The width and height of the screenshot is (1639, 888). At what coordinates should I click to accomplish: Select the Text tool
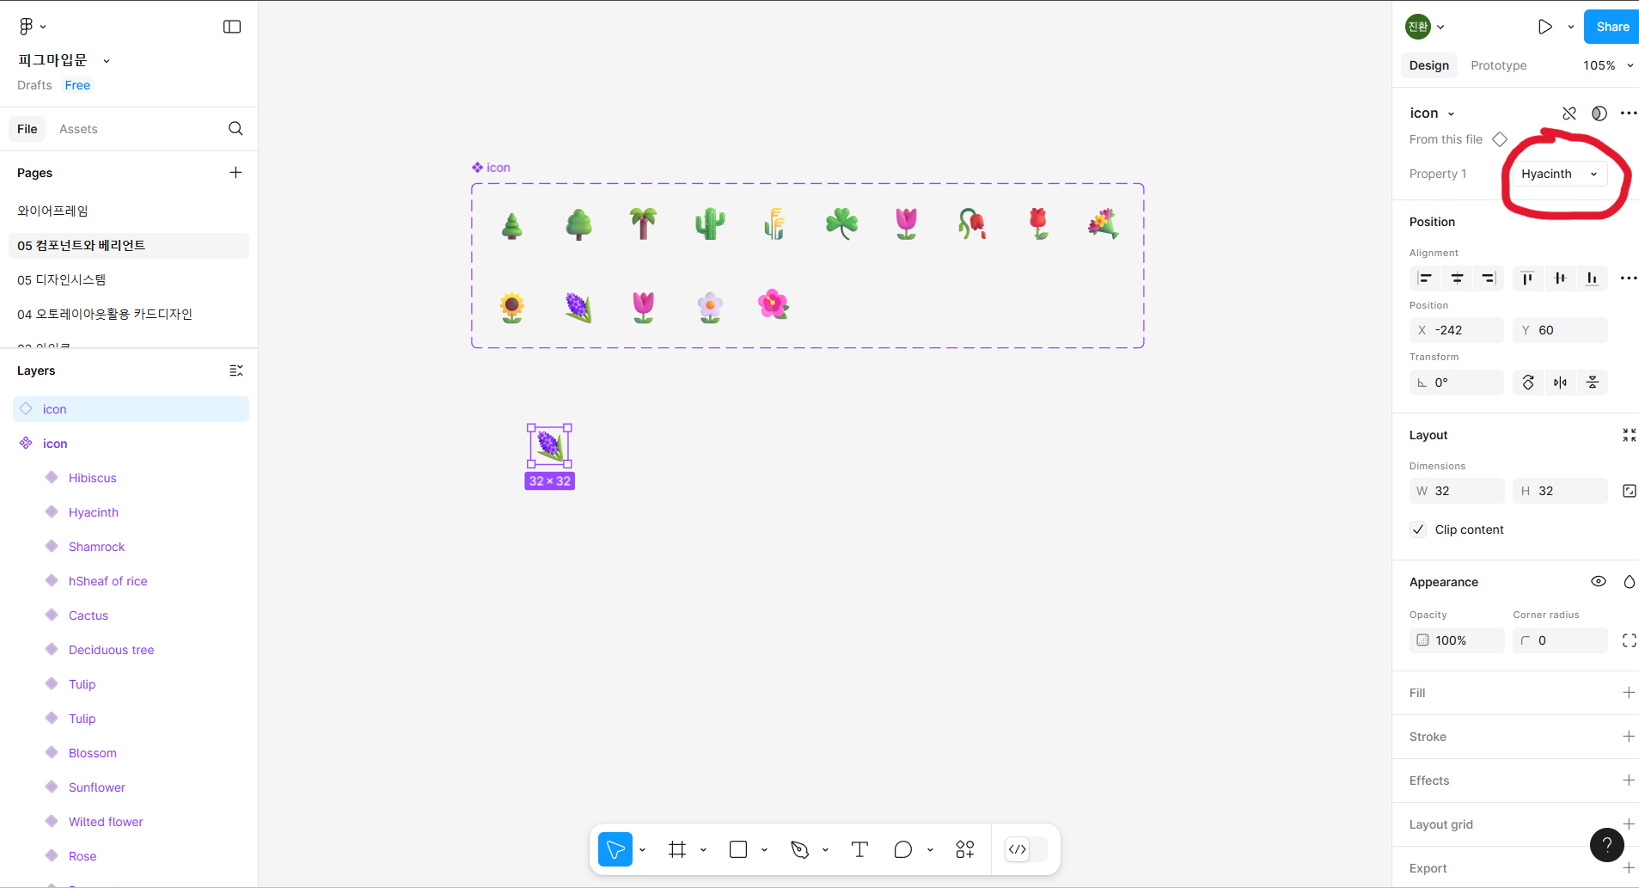[859, 850]
